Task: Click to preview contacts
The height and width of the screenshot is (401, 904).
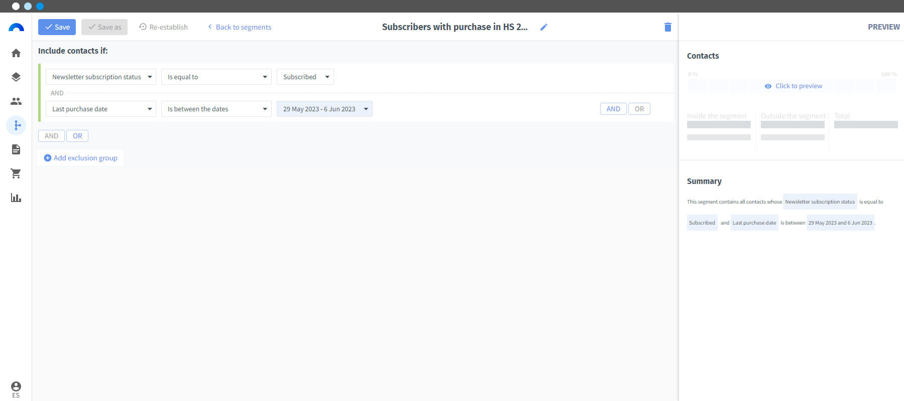Action: (x=793, y=86)
